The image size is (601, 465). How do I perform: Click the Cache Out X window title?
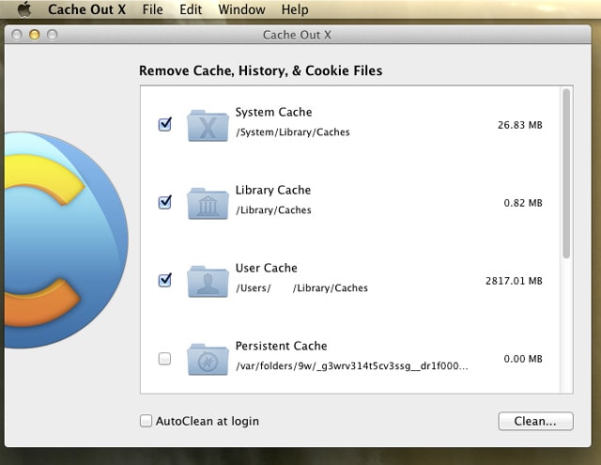coord(297,35)
